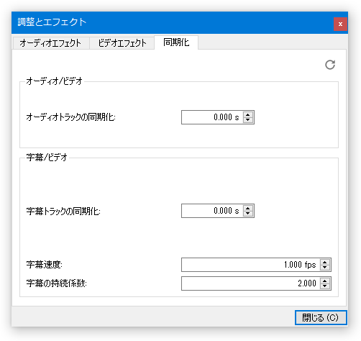Screen dimensions: 361x341
Task: Close the 調整とエフェクト dialog with X
Action: point(340,24)
